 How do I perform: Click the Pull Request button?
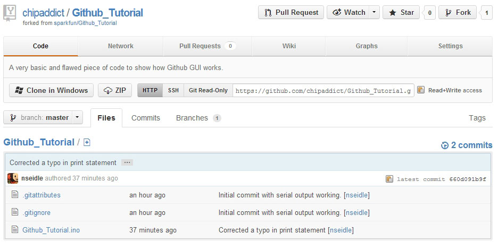(x=291, y=13)
